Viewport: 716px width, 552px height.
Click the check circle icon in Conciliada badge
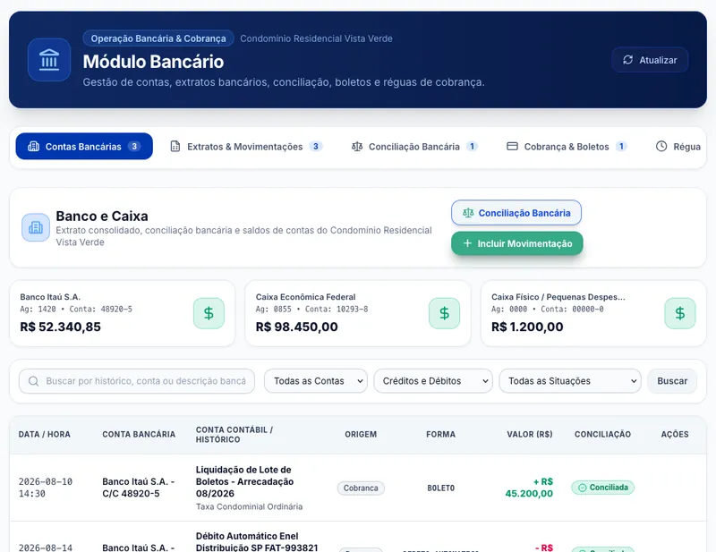point(583,488)
